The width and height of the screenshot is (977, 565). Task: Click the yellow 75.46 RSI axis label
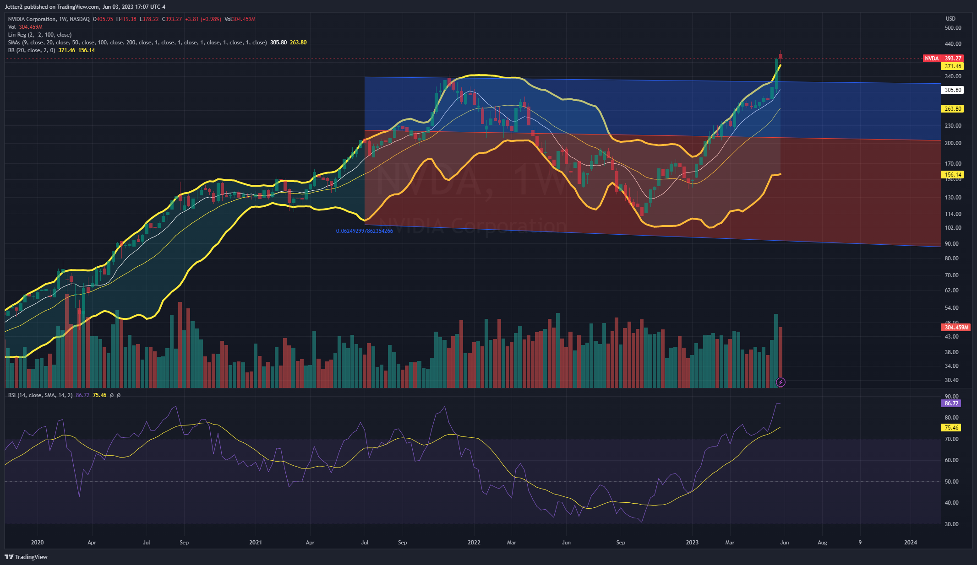(951, 428)
